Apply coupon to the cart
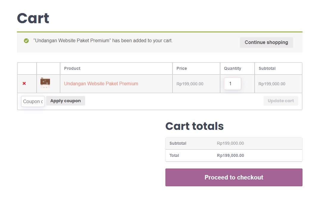This screenshot has height=197, width=315. tap(65, 101)
